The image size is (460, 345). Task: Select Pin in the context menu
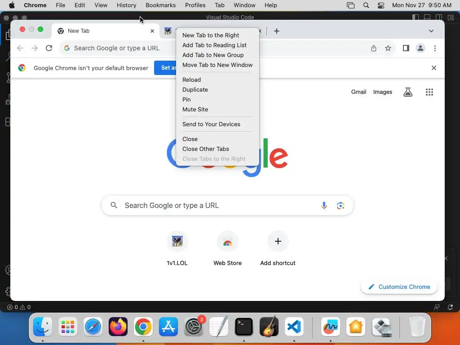coord(186,99)
